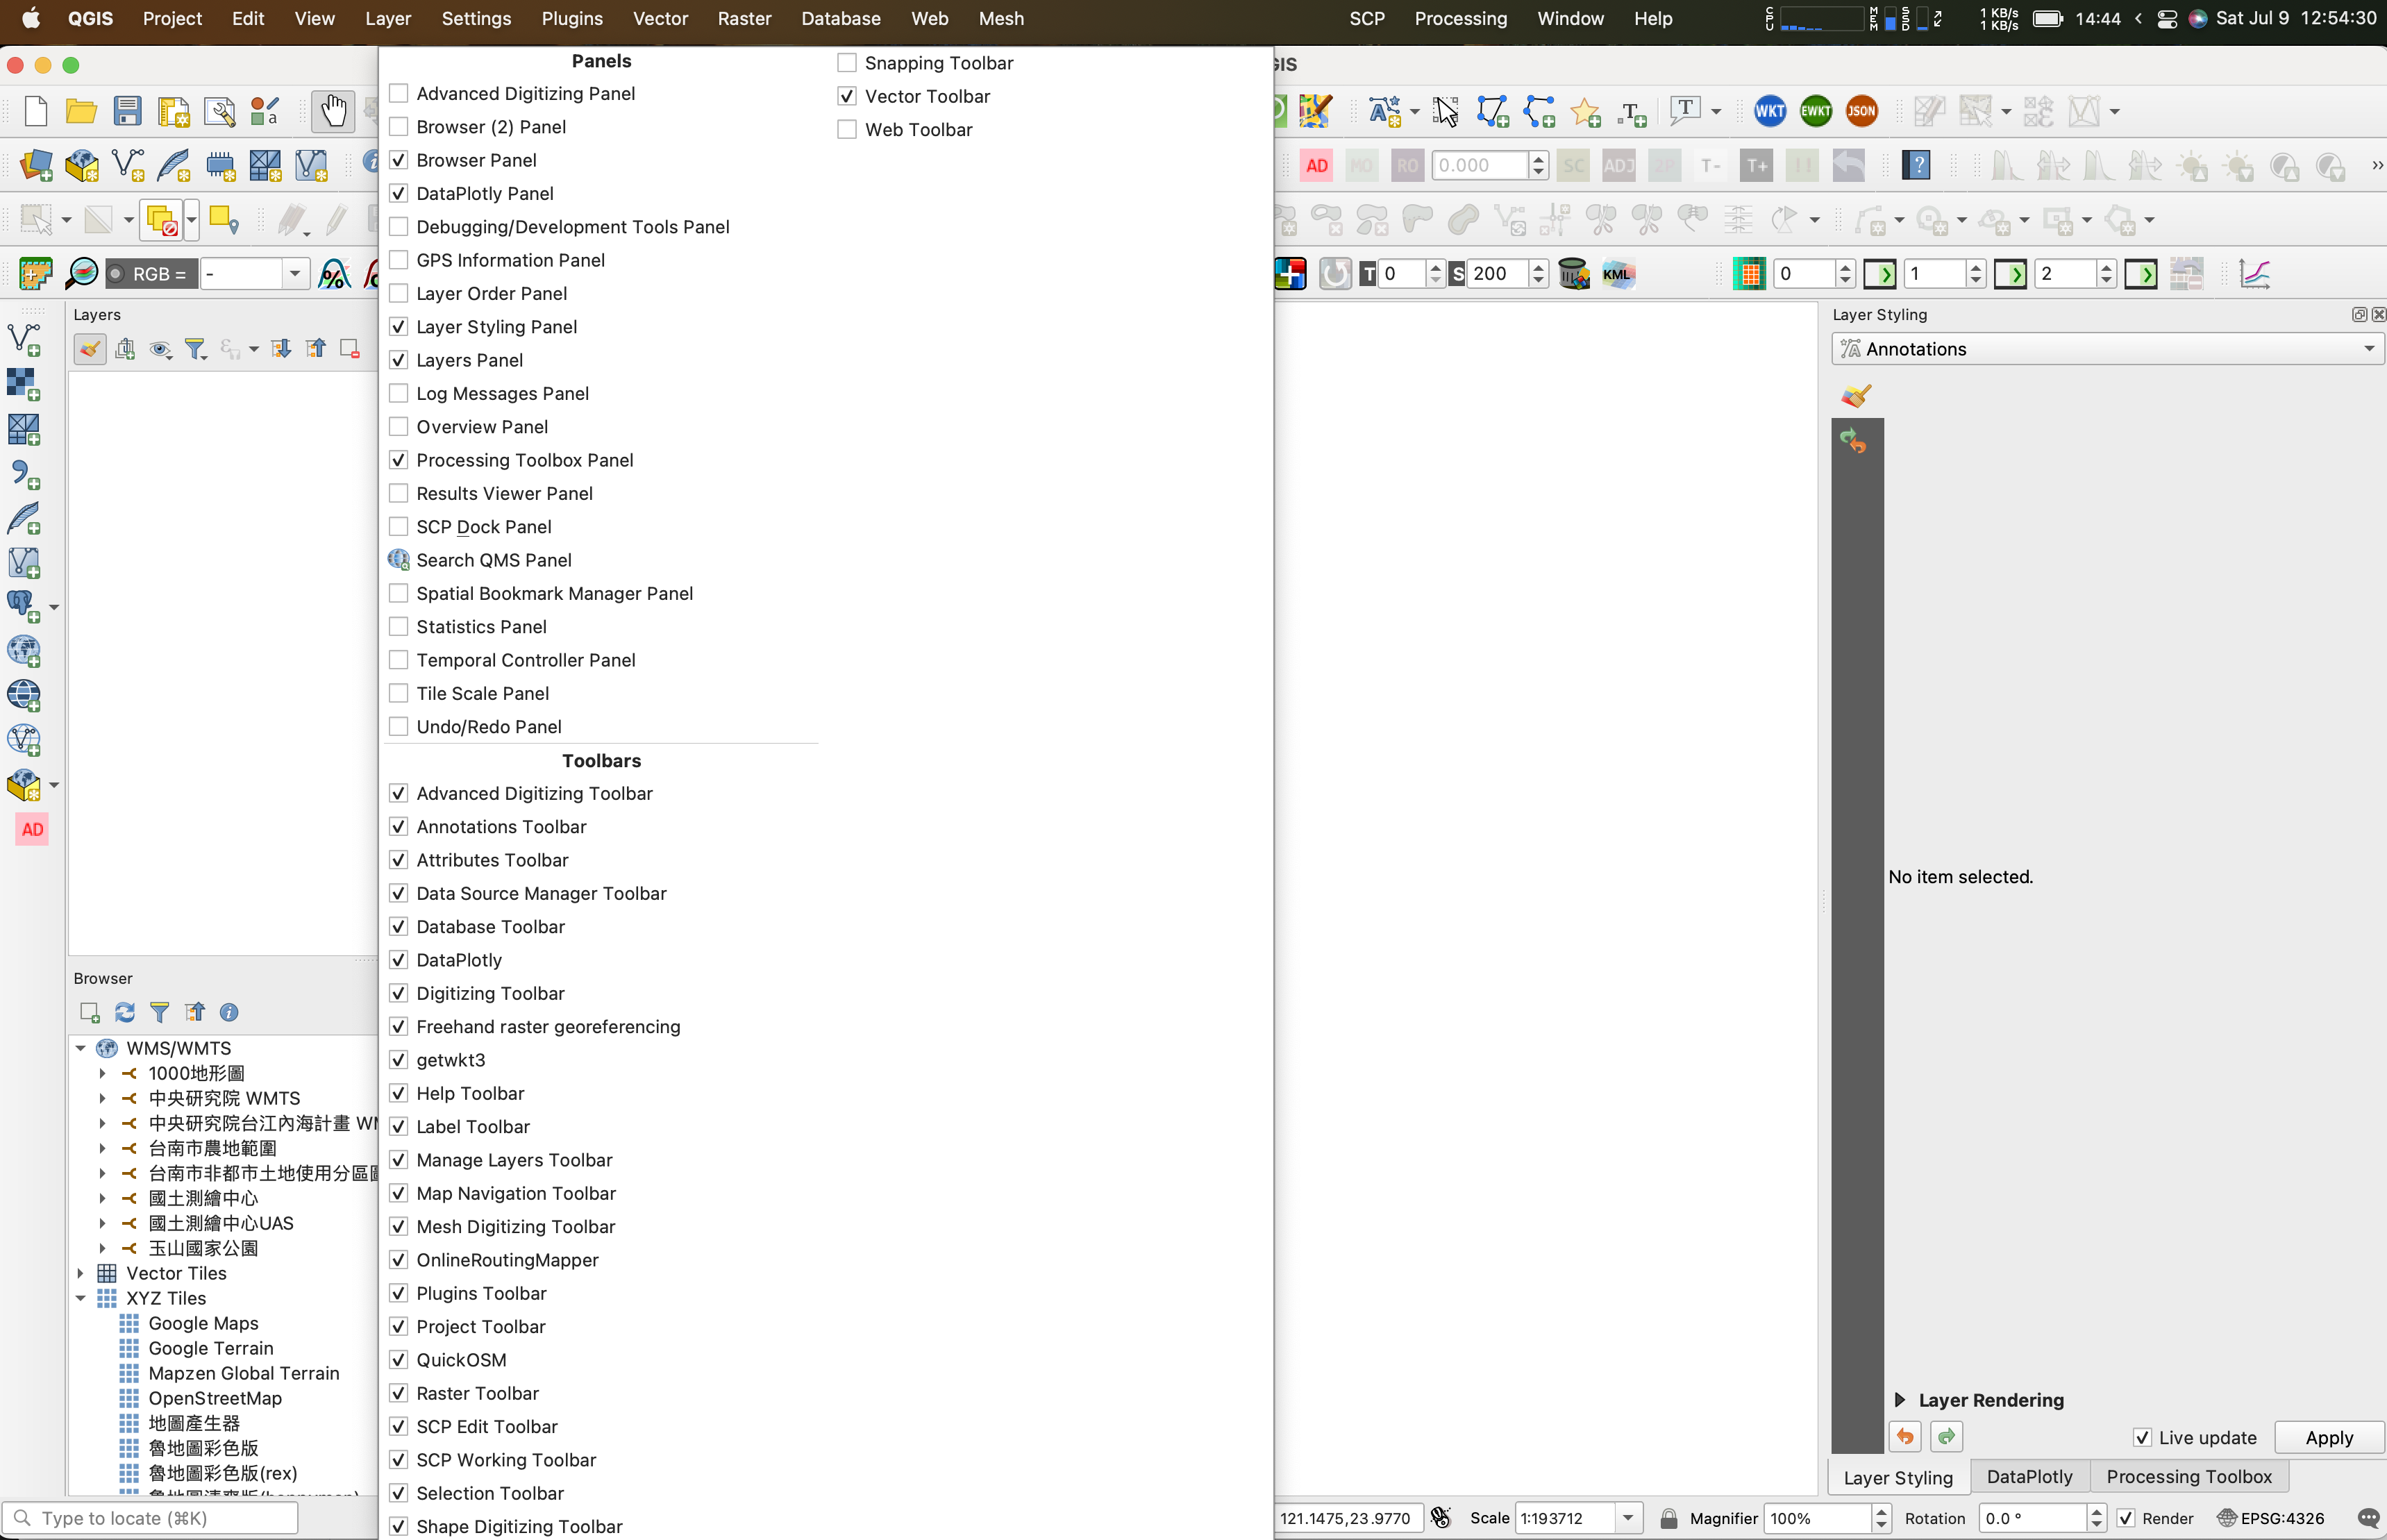Viewport: 2387px width, 1540px height.
Task: Open the Raster menu
Action: click(x=744, y=18)
